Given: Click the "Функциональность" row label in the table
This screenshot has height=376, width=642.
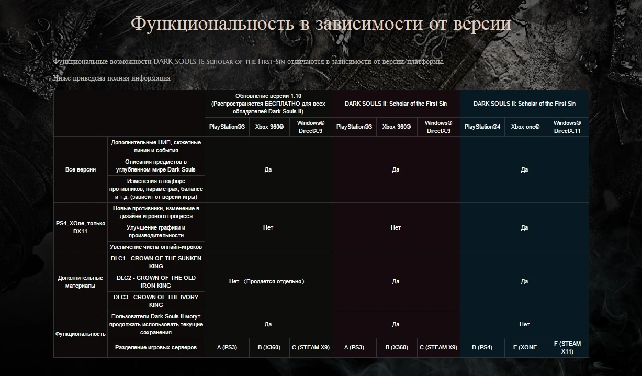Looking at the screenshot, I should pos(81,334).
